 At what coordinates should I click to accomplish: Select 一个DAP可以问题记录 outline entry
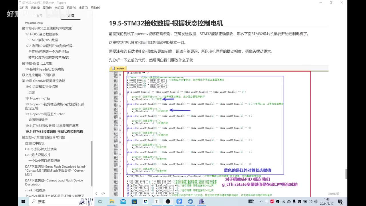pyautogui.click(x=44, y=161)
